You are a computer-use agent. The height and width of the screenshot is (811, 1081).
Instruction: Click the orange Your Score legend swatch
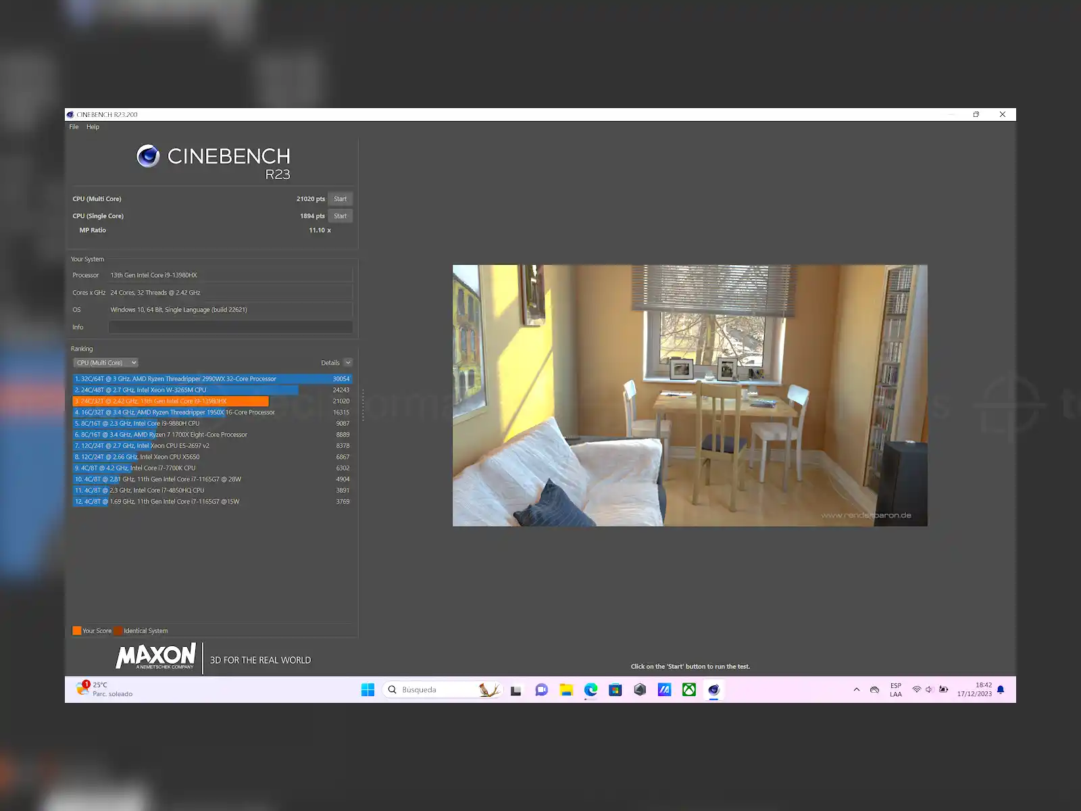(77, 631)
